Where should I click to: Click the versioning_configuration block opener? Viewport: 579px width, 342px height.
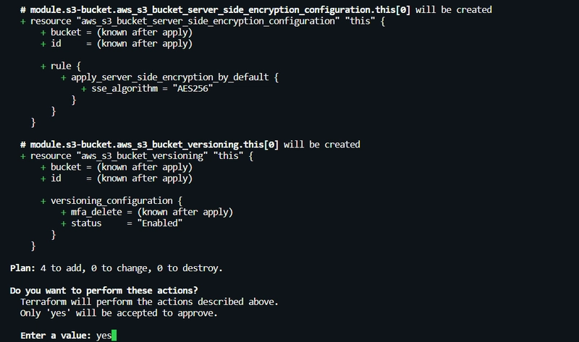[111, 201]
